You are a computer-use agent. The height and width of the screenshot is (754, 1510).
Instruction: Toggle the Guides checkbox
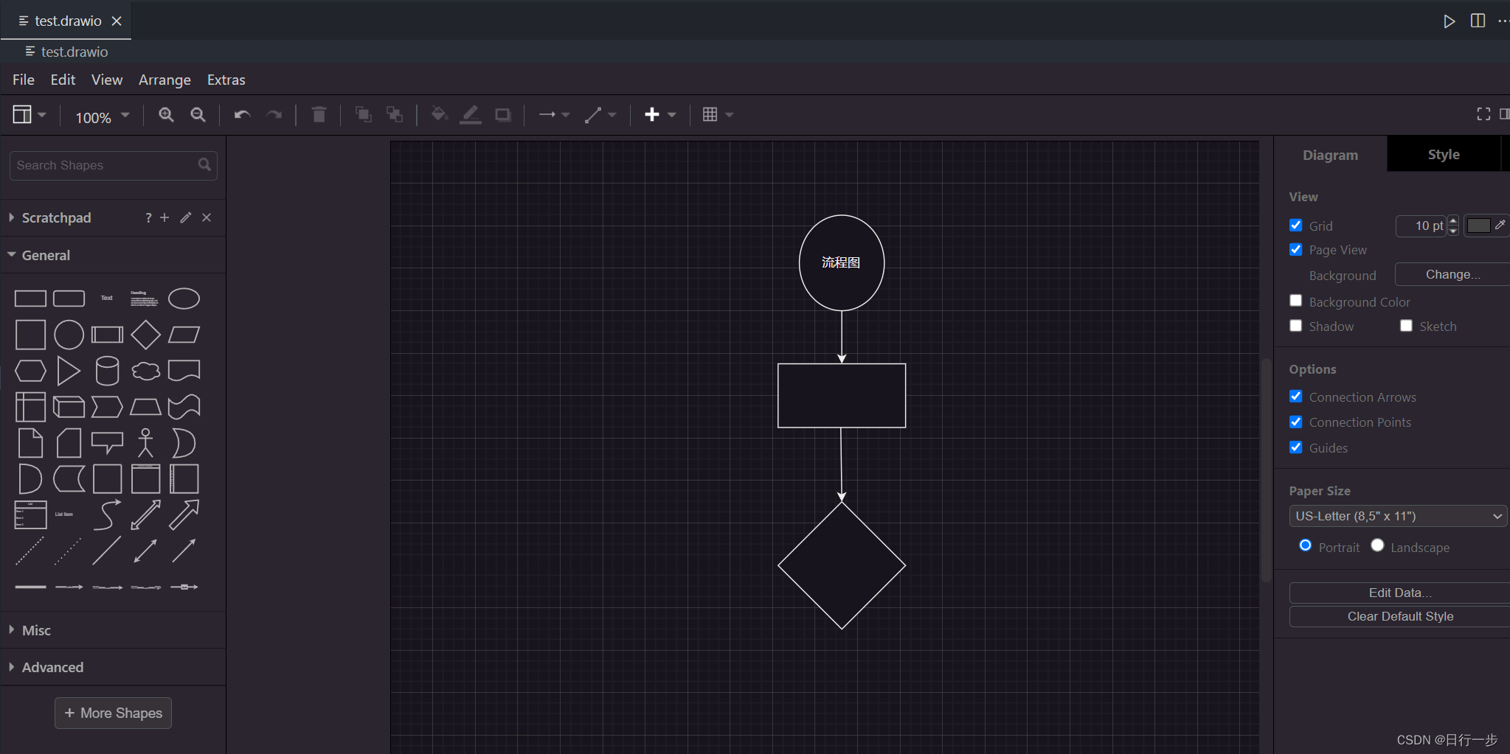pos(1296,447)
